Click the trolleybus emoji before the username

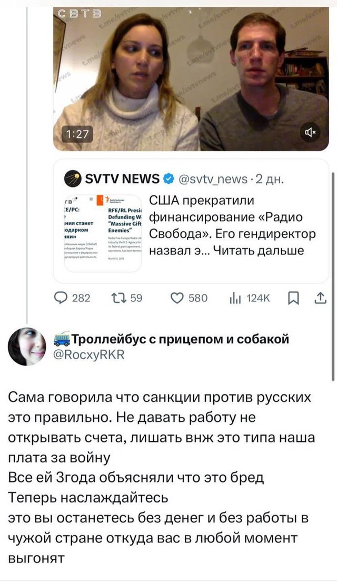pyautogui.click(x=62, y=339)
